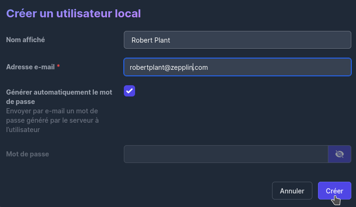
Task: Click the white checkmark in the checkbox
Action: [x=129, y=91]
